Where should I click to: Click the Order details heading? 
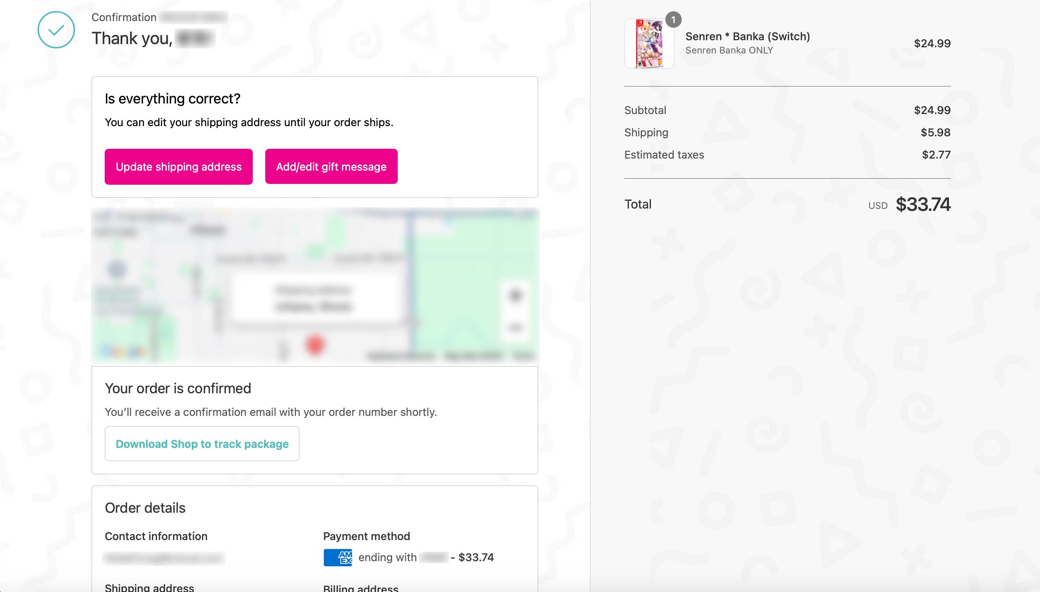[x=145, y=508]
